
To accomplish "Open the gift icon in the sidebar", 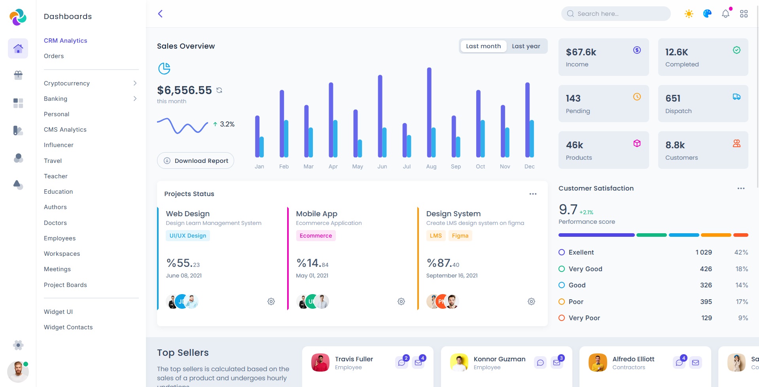I will pyautogui.click(x=18, y=75).
